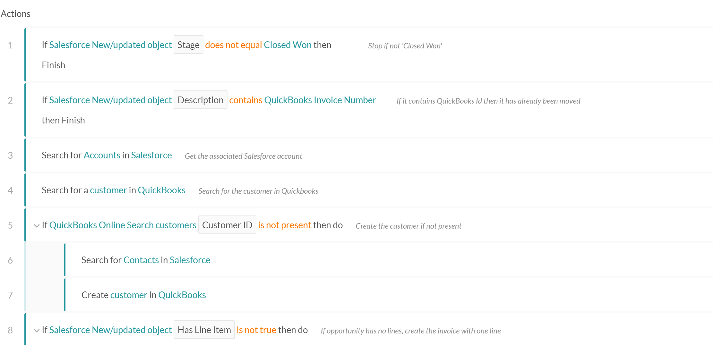The width and height of the screenshot is (713, 345).
Task: Click 'QuickBooks' link in step 7
Action: tap(182, 295)
